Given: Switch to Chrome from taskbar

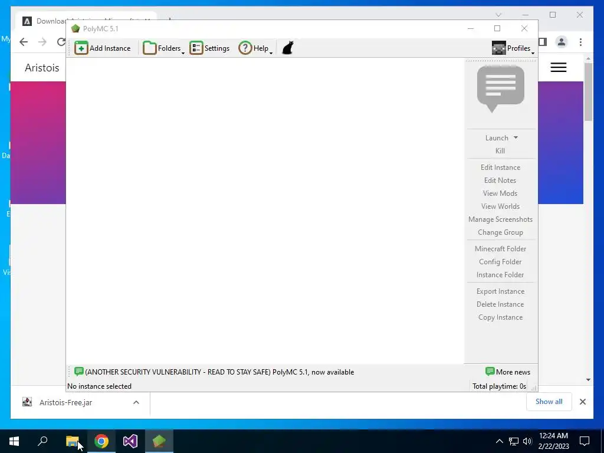Looking at the screenshot, I should (x=101, y=441).
